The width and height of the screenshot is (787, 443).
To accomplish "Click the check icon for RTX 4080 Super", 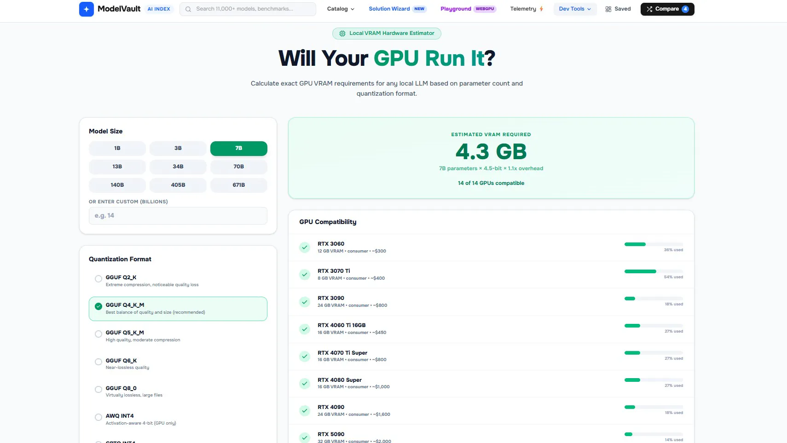I will (x=305, y=383).
